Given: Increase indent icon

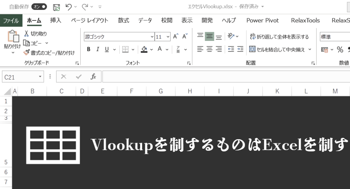Looking at the screenshot, I should (x=240, y=49).
